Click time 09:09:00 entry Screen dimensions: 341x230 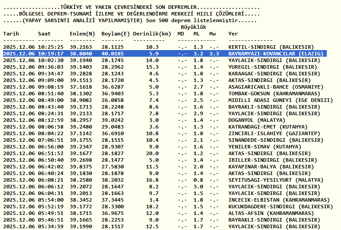51,80
